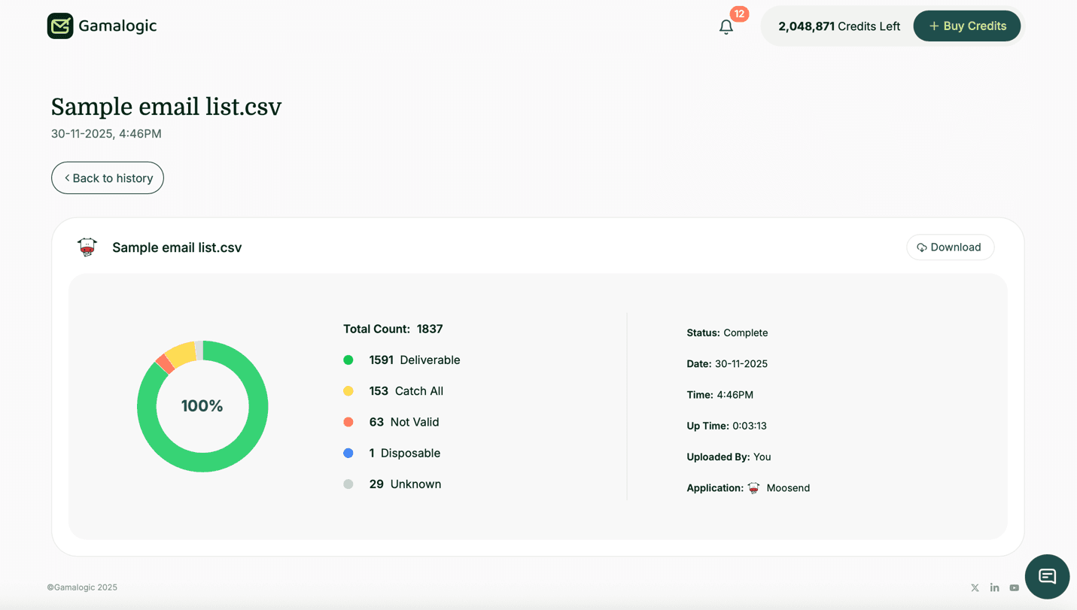
Task: Click the red Not Valid dot
Action: point(348,422)
